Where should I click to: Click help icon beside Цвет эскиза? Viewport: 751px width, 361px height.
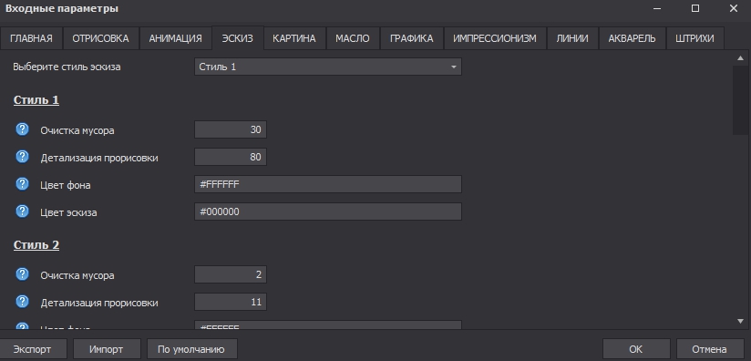[x=22, y=211]
